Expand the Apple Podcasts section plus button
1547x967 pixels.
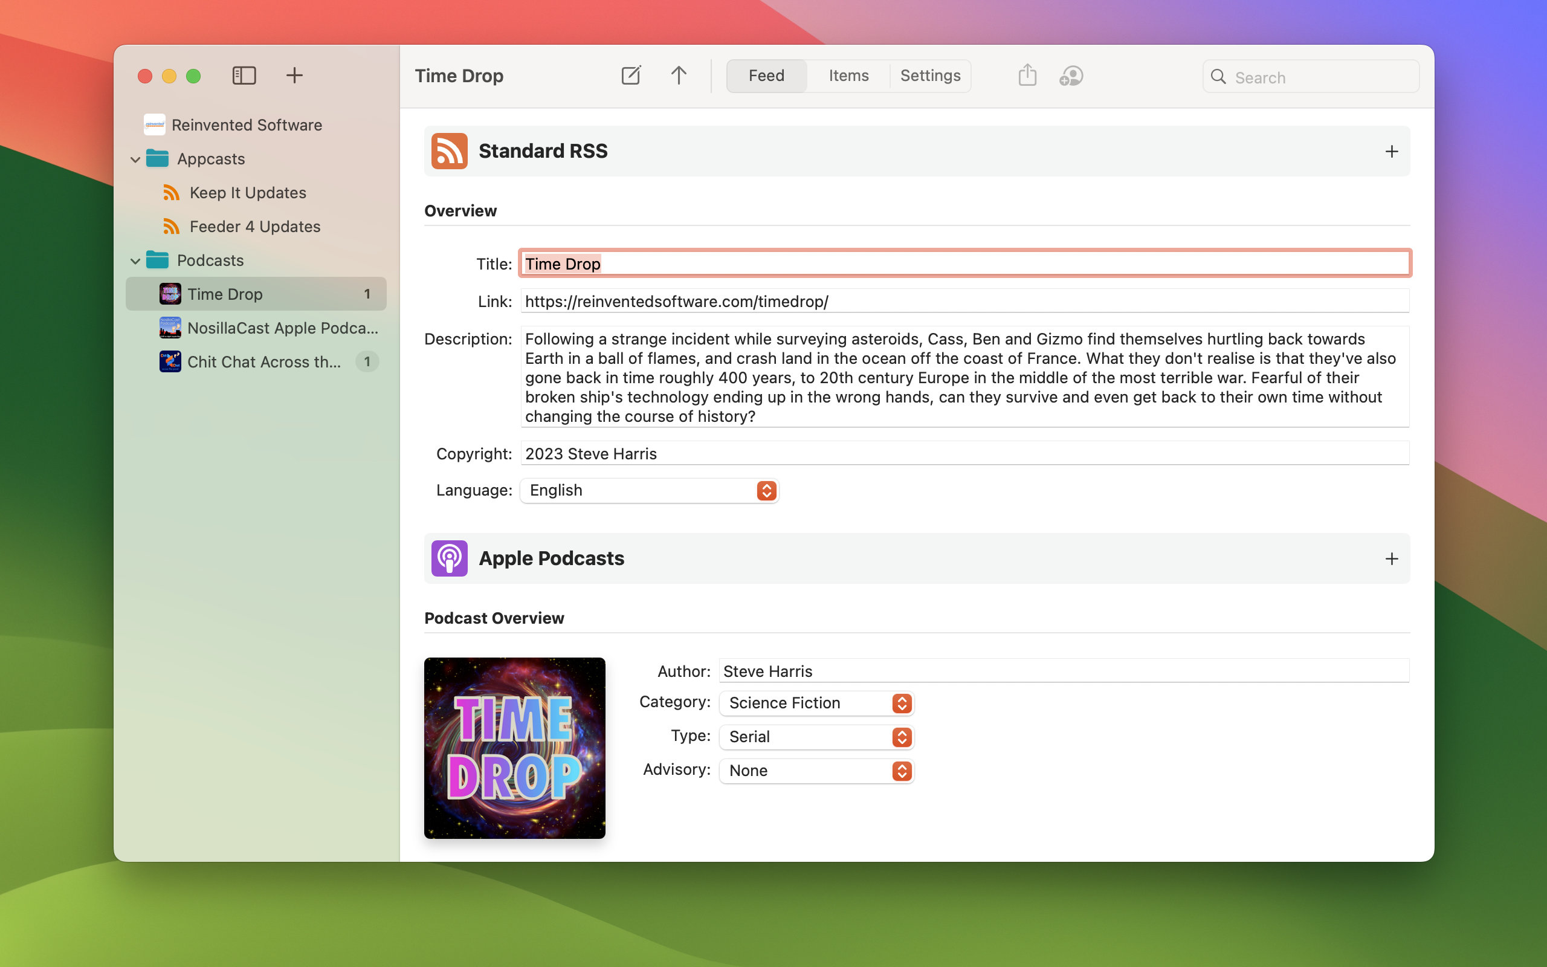click(x=1390, y=558)
